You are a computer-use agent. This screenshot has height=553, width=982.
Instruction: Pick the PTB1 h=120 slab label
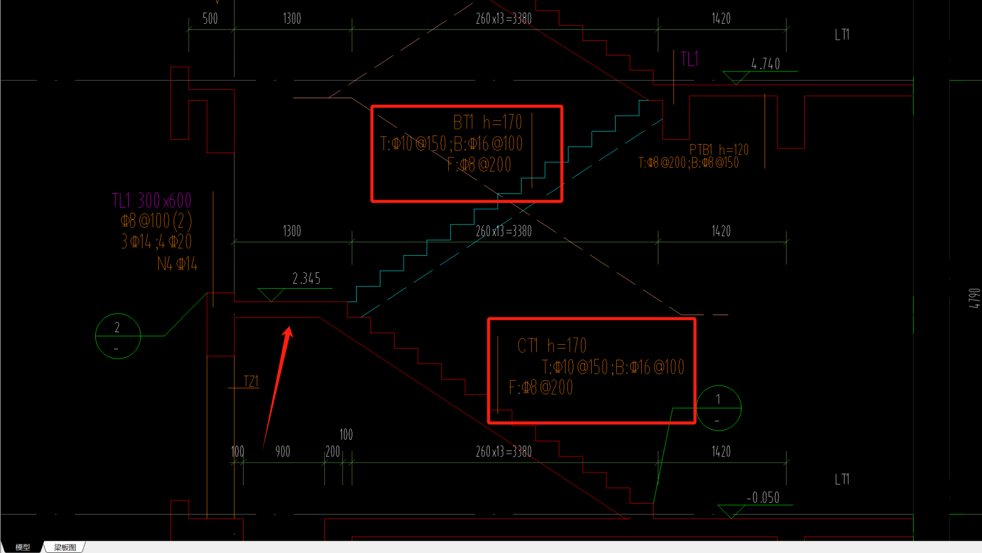(x=719, y=150)
